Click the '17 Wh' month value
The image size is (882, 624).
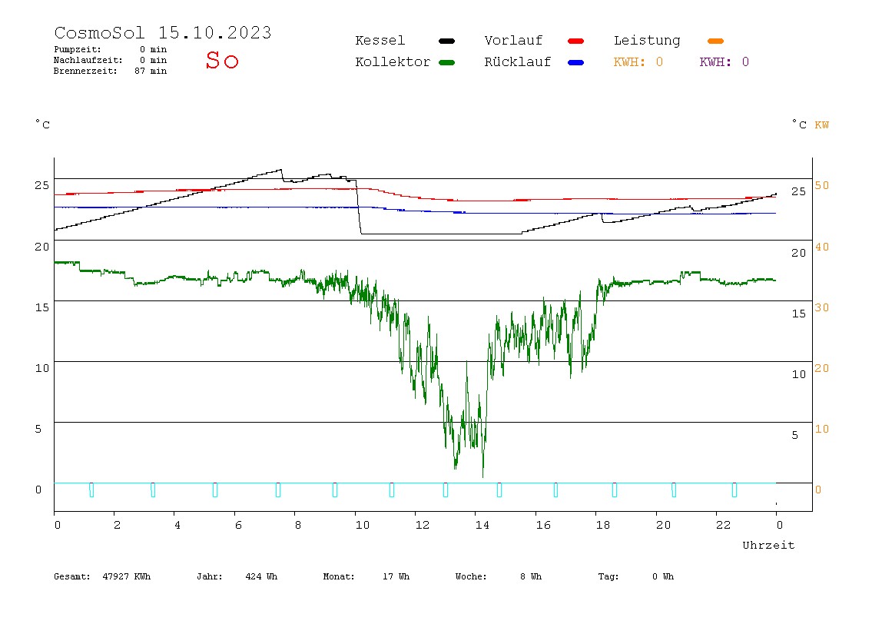tap(396, 576)
